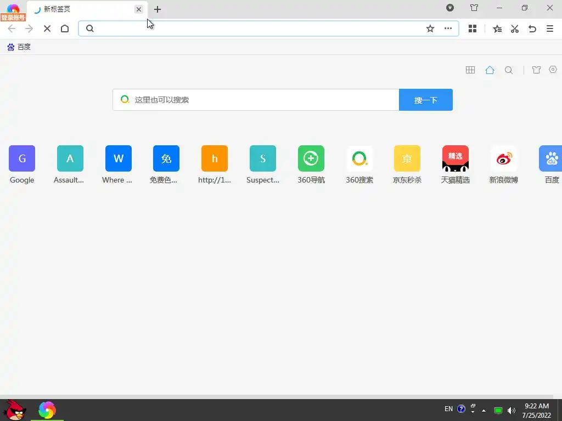This screenshot has width=562, height=421.
Task: Open the 京东秒杀 shortcut tile
Action: pyautogui.click(x=407, y=164)
